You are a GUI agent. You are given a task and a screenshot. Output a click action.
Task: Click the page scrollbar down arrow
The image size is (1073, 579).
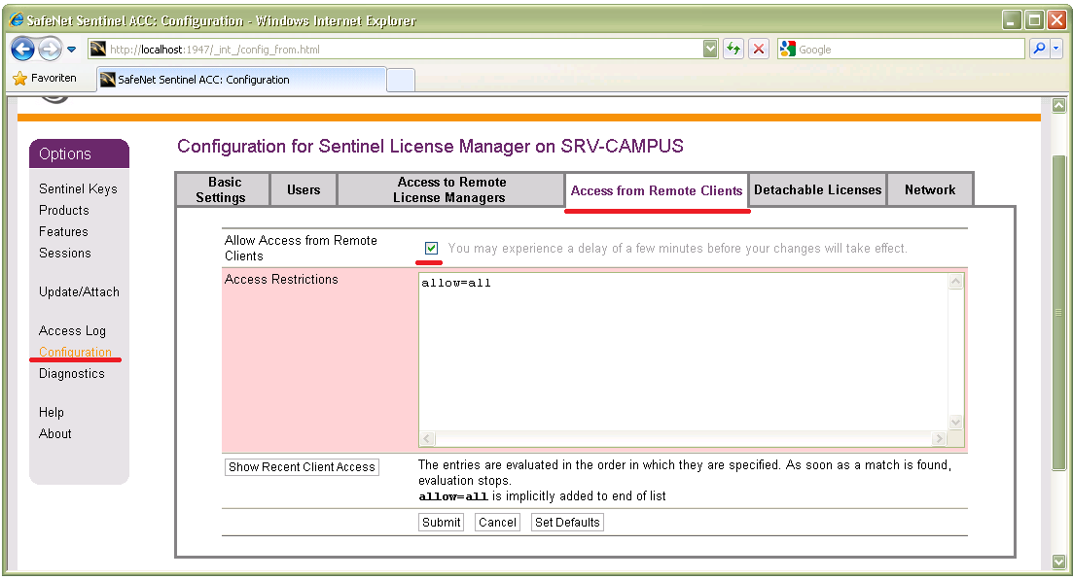click(x=1058, y=562)
